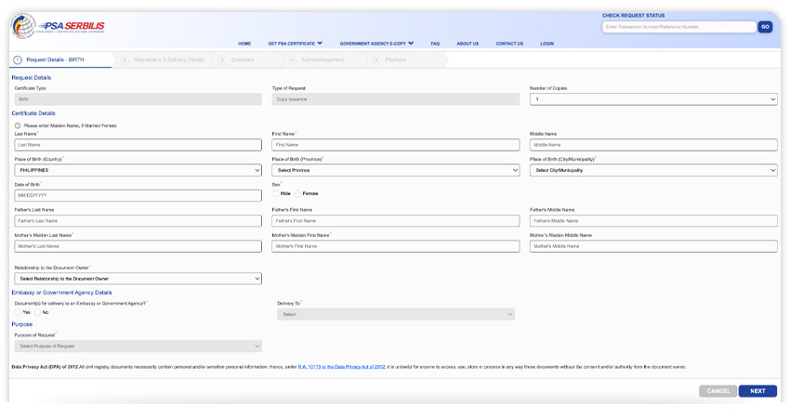Click the Date of Birth field
The width and height of the screenshot is (790, 418).
[138, 195]
